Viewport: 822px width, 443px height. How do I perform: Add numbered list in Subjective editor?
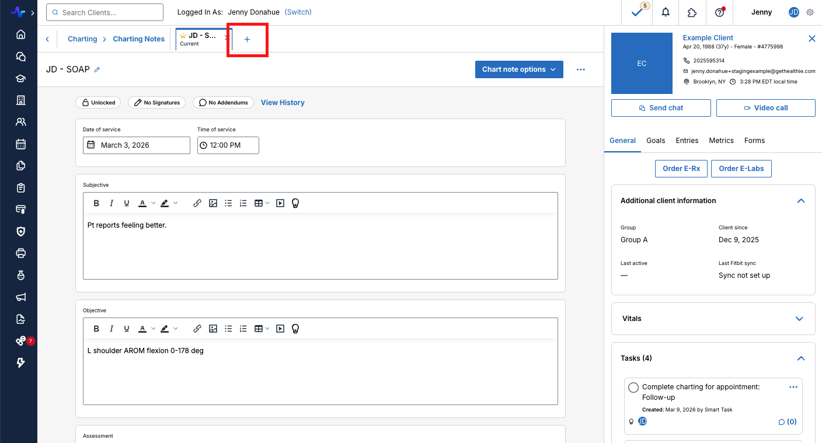tap(243, 203)
